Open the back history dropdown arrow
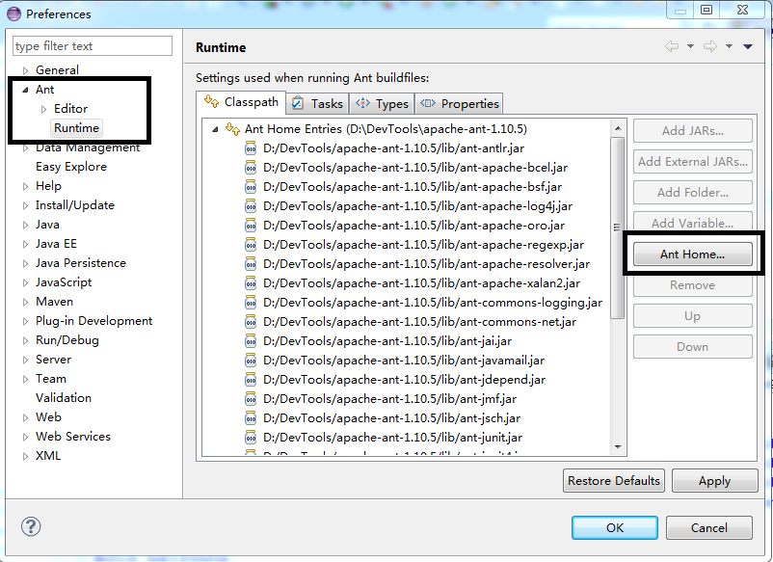Image resolution: width=773 pixels, height=562 pixels. [690, 46]
